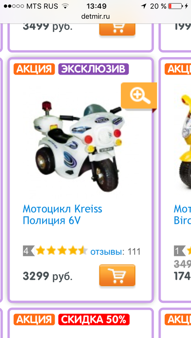This screenshot has height=338, width=191.
Task: Tap the battery indicator in status bar
Action: tap(176, 6)
